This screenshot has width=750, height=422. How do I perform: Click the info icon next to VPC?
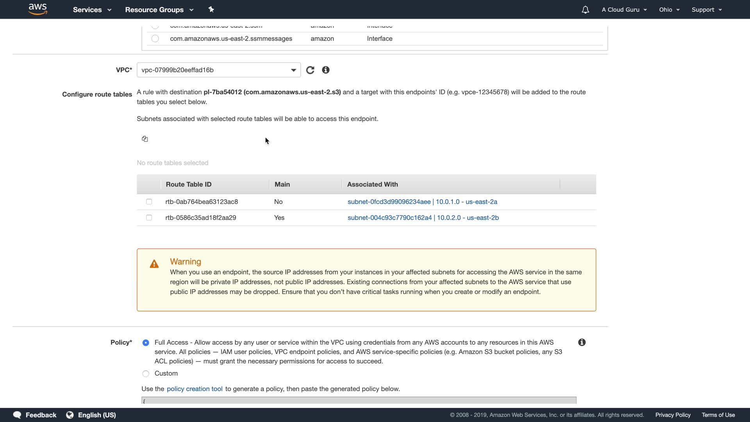(x=326, y=70)
